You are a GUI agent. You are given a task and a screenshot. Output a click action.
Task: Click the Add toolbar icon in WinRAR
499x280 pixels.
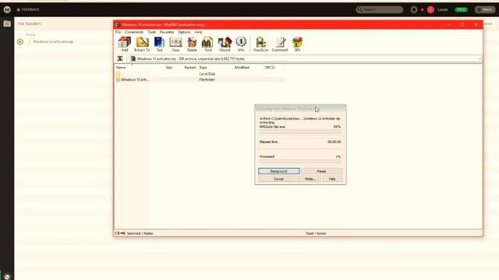(125, 44)
